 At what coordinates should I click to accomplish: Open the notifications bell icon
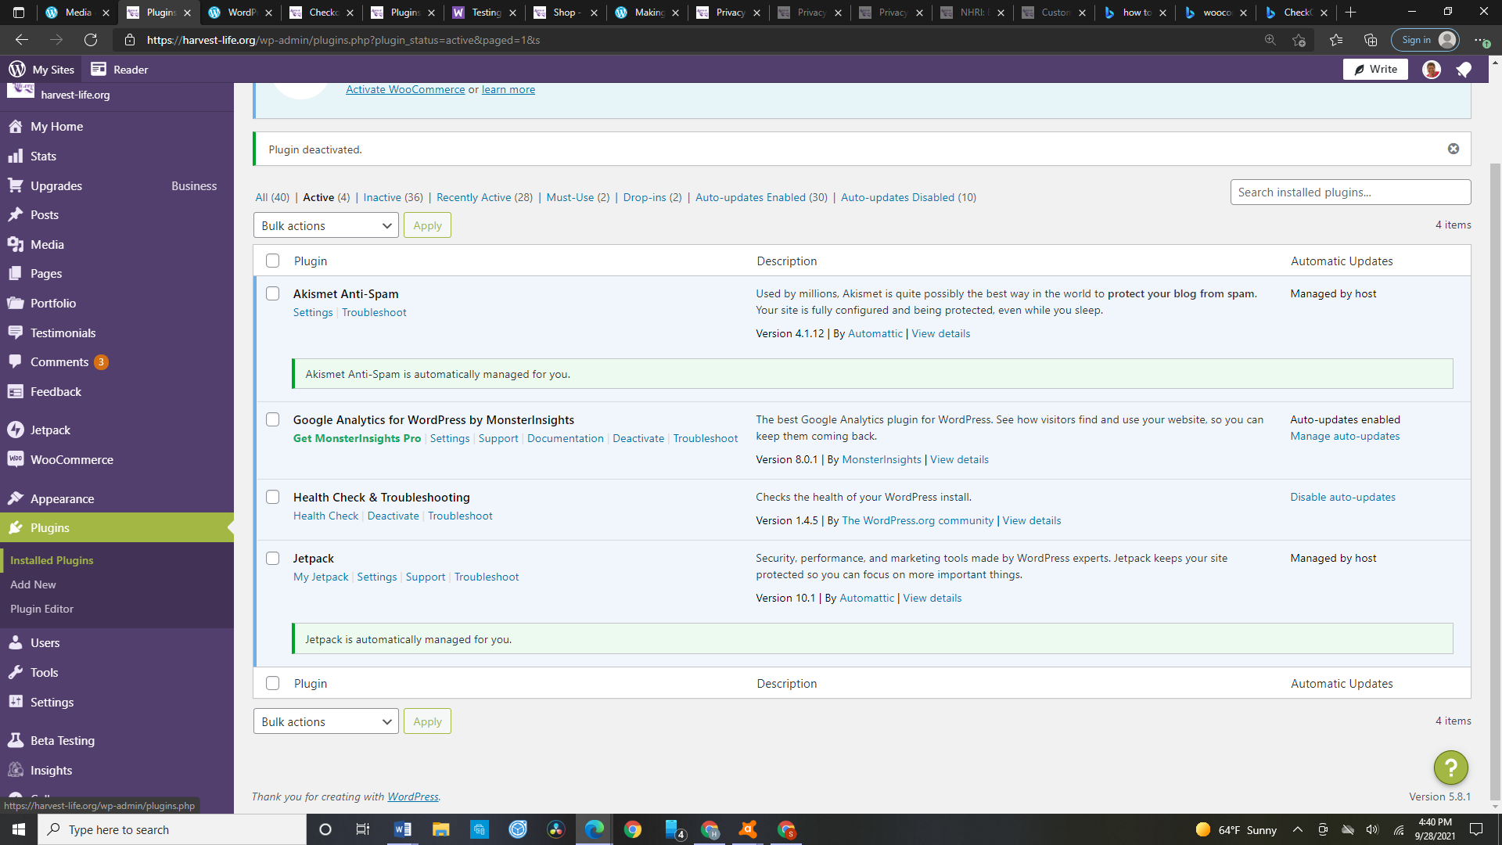coord(1463,70)
